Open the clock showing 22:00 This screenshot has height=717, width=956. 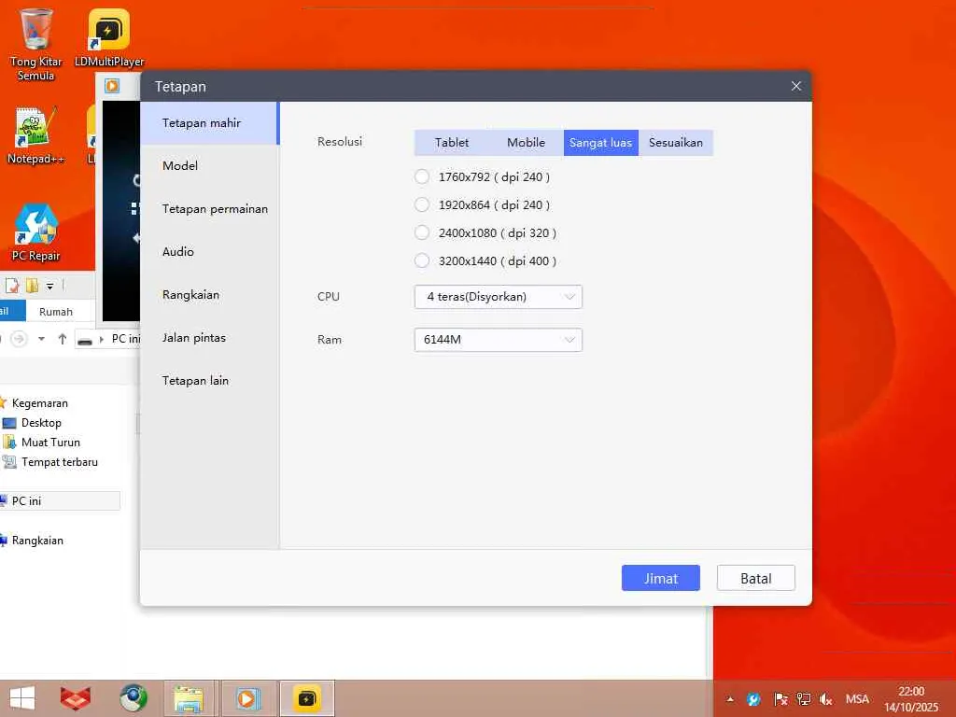[911, 699]
